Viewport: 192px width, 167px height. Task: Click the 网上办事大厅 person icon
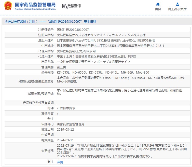(x=177, y=4)
